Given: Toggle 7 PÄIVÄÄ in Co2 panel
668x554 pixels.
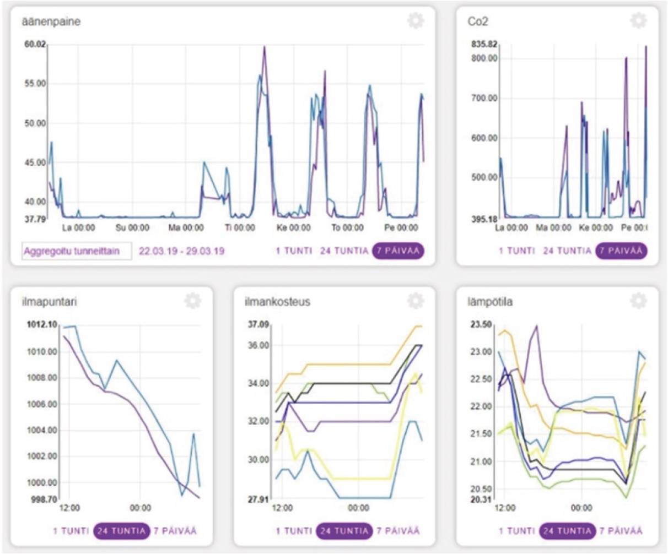Looking at the screenshot, I should pyautogui.click(x=621, y=251).
